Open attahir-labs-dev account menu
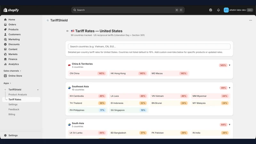The height and width of the screenshot is (144, 256). pyautogui.click(x=238, y=10)
